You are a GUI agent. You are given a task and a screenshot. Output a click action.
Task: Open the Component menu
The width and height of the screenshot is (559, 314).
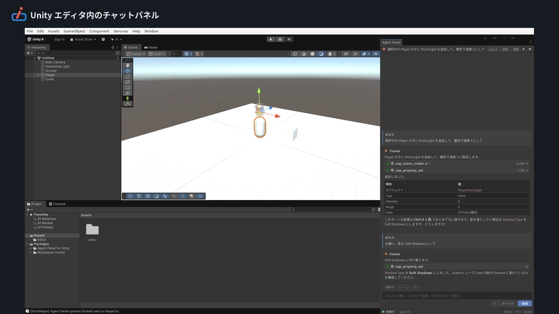point(99,31)
